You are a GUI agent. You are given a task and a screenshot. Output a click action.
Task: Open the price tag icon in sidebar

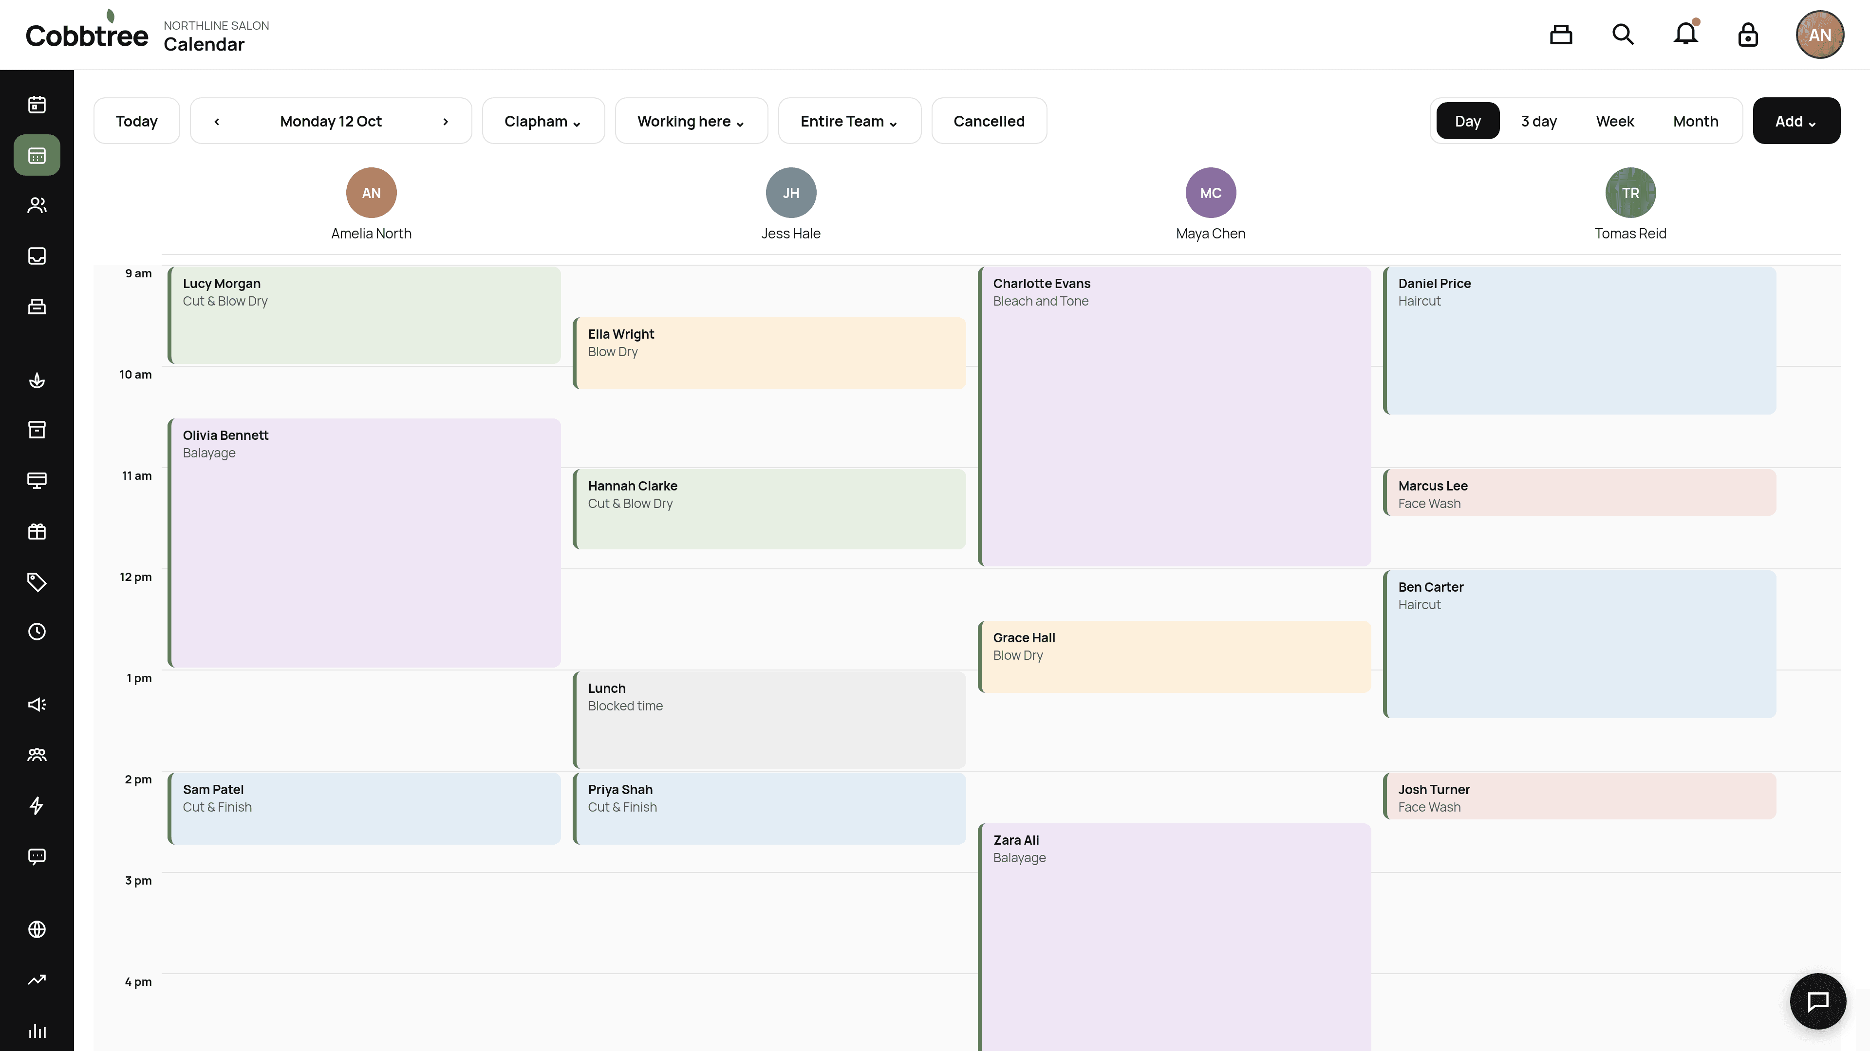click(37, 582)
